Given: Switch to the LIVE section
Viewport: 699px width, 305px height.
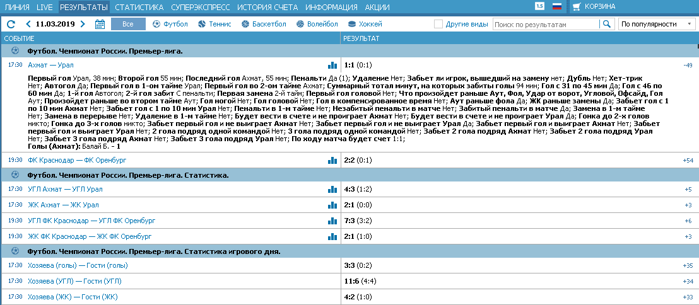Looking at the screenshot, I should pos(45,7).
